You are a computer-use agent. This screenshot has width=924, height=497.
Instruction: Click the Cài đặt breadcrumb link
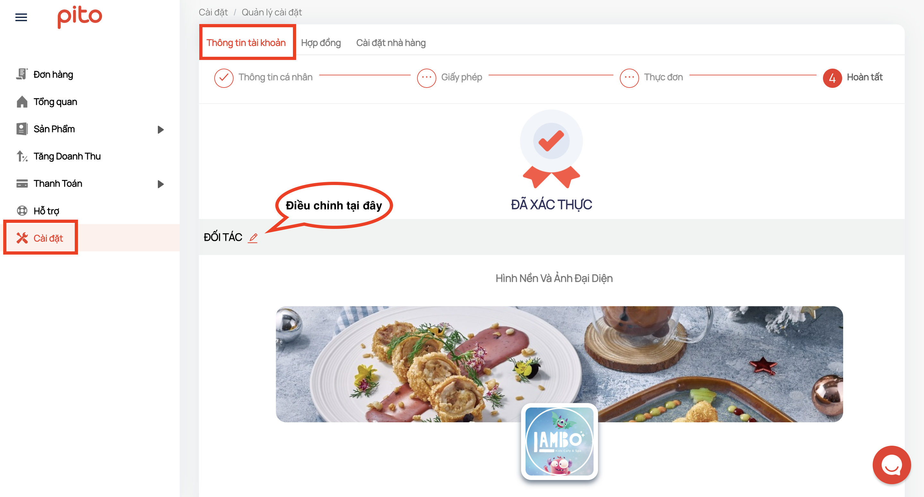(x=213, y=12)
